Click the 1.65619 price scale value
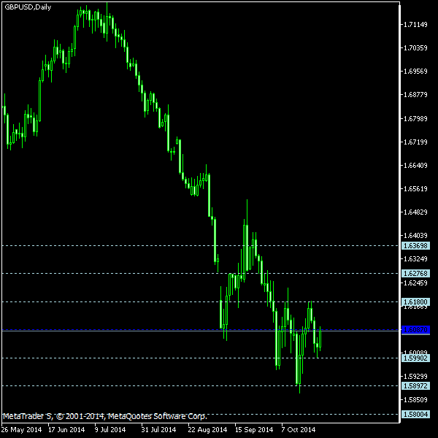Image resolution: width=438 pixels, height=438 pixels. 415,189
